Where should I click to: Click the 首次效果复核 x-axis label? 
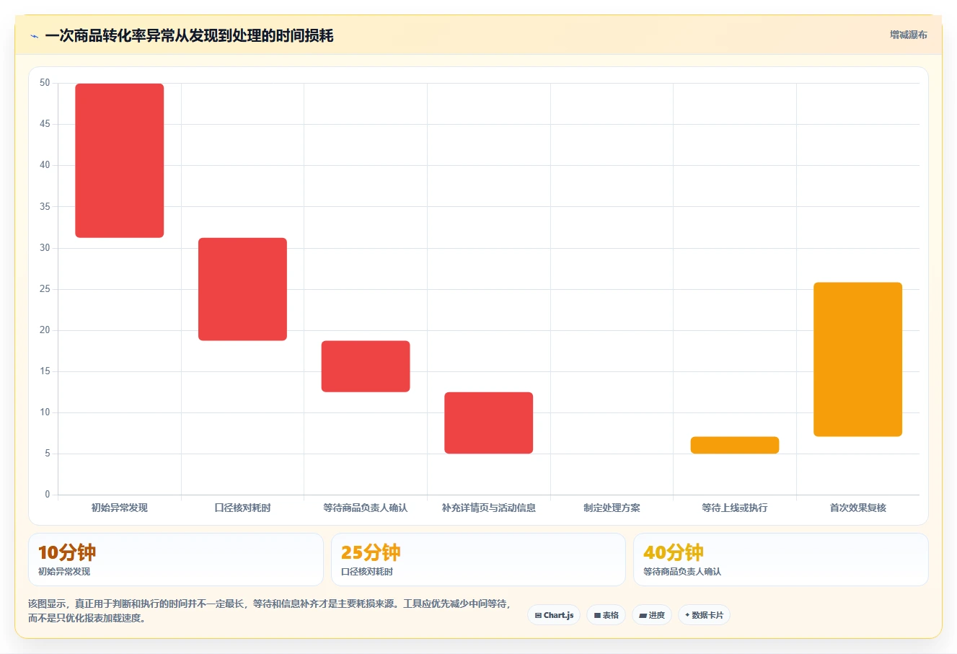(x=857, y=508)
